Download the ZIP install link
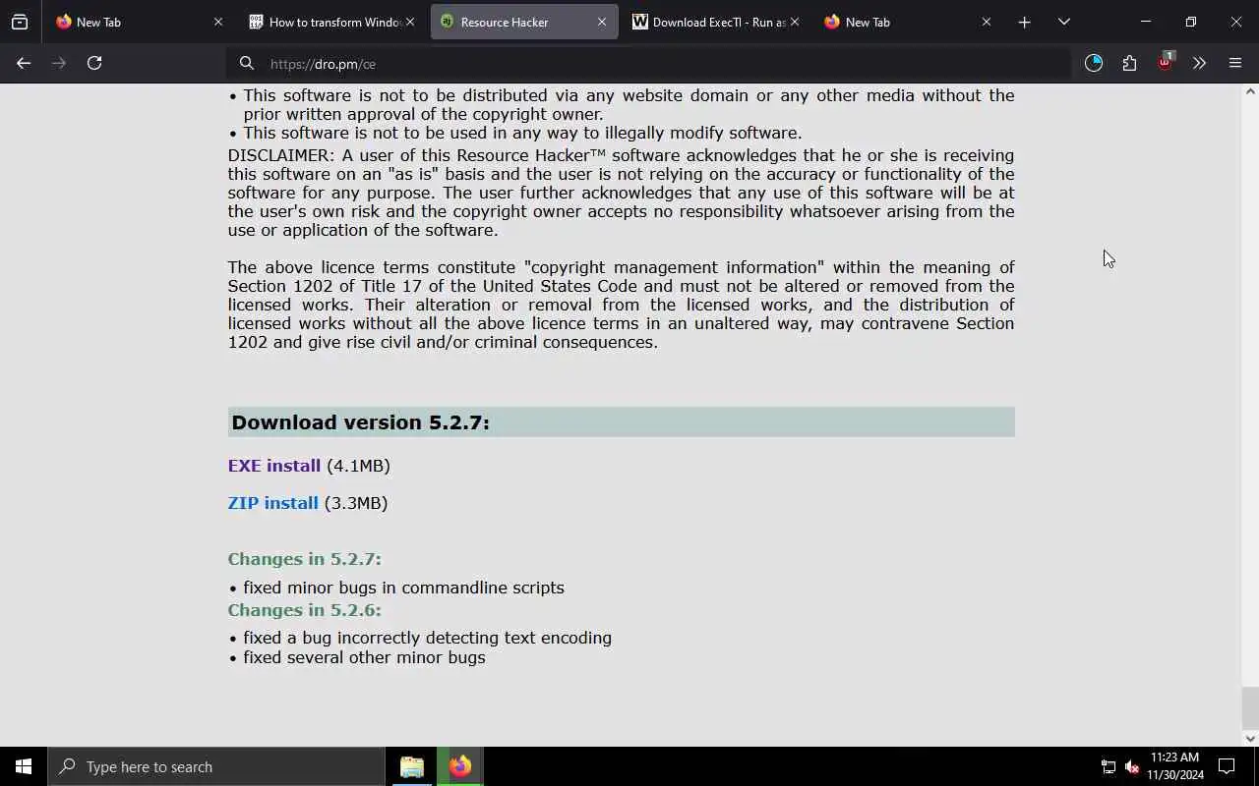 [273, 503]
